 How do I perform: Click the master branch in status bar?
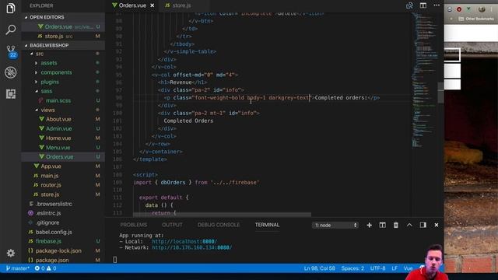[x=17, y=268]
